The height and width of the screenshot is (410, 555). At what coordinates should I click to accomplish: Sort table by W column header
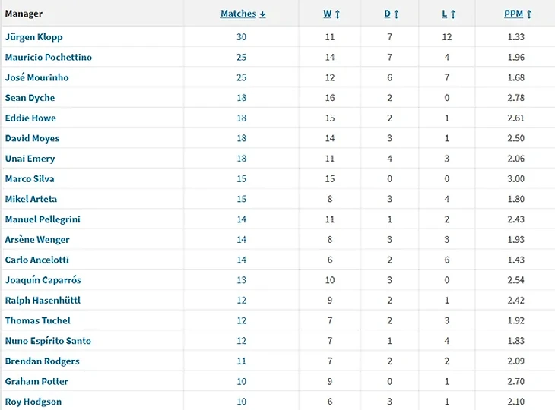331,14
